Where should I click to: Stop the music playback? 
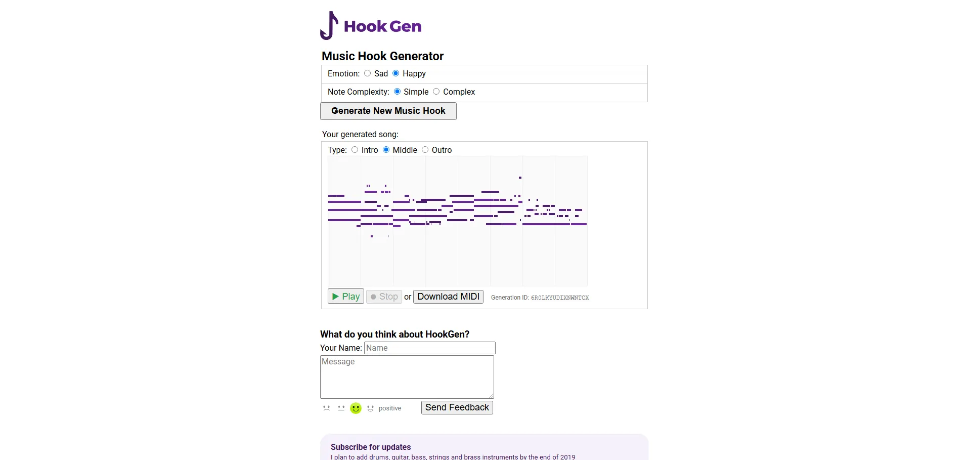point(384,297)
